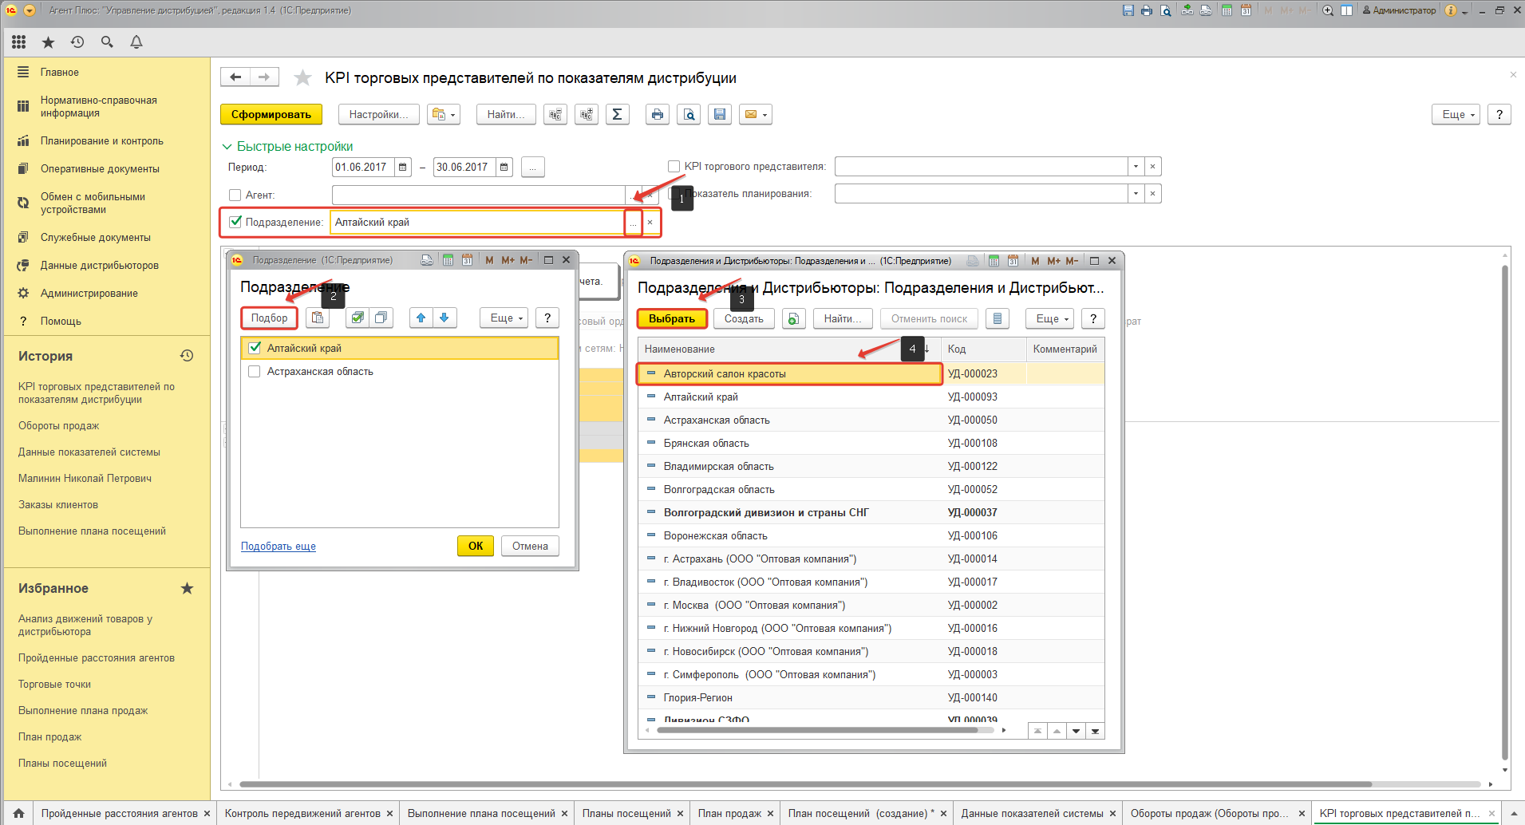Open send by email dropdown button
1525x825 pixels.
tap(755, 114)
